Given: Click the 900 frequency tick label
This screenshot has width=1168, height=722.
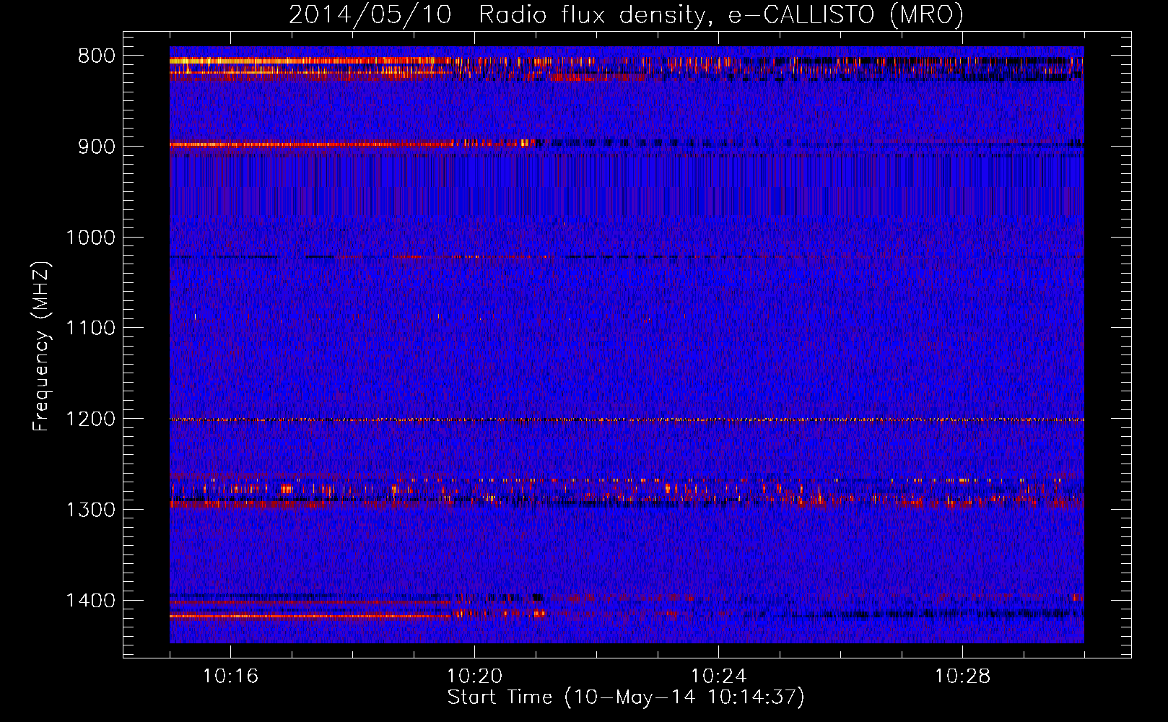Looking at the screenshot, I should coord(97,147).
